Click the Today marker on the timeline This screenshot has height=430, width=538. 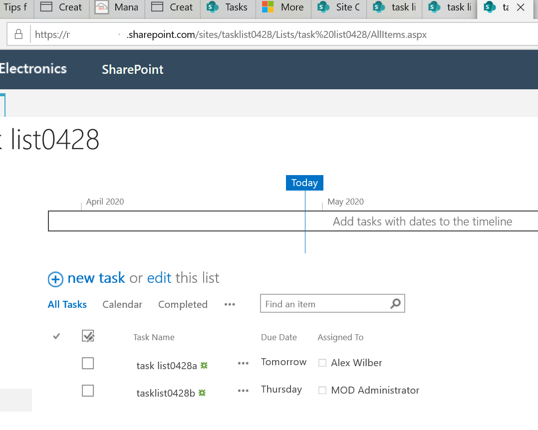tap(304, 183)
